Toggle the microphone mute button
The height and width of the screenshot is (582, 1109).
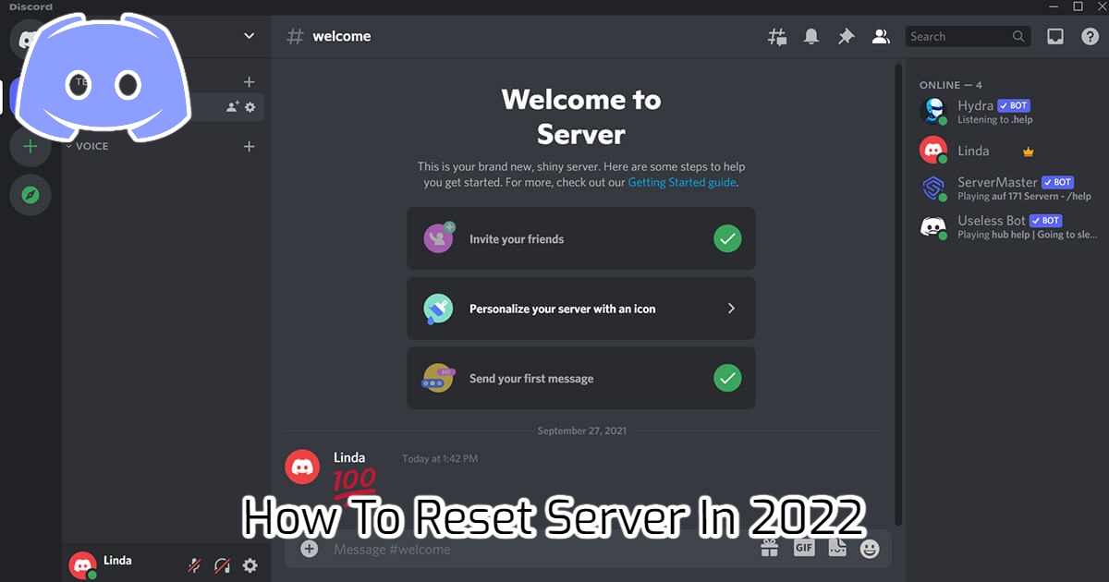coord(195,565)
